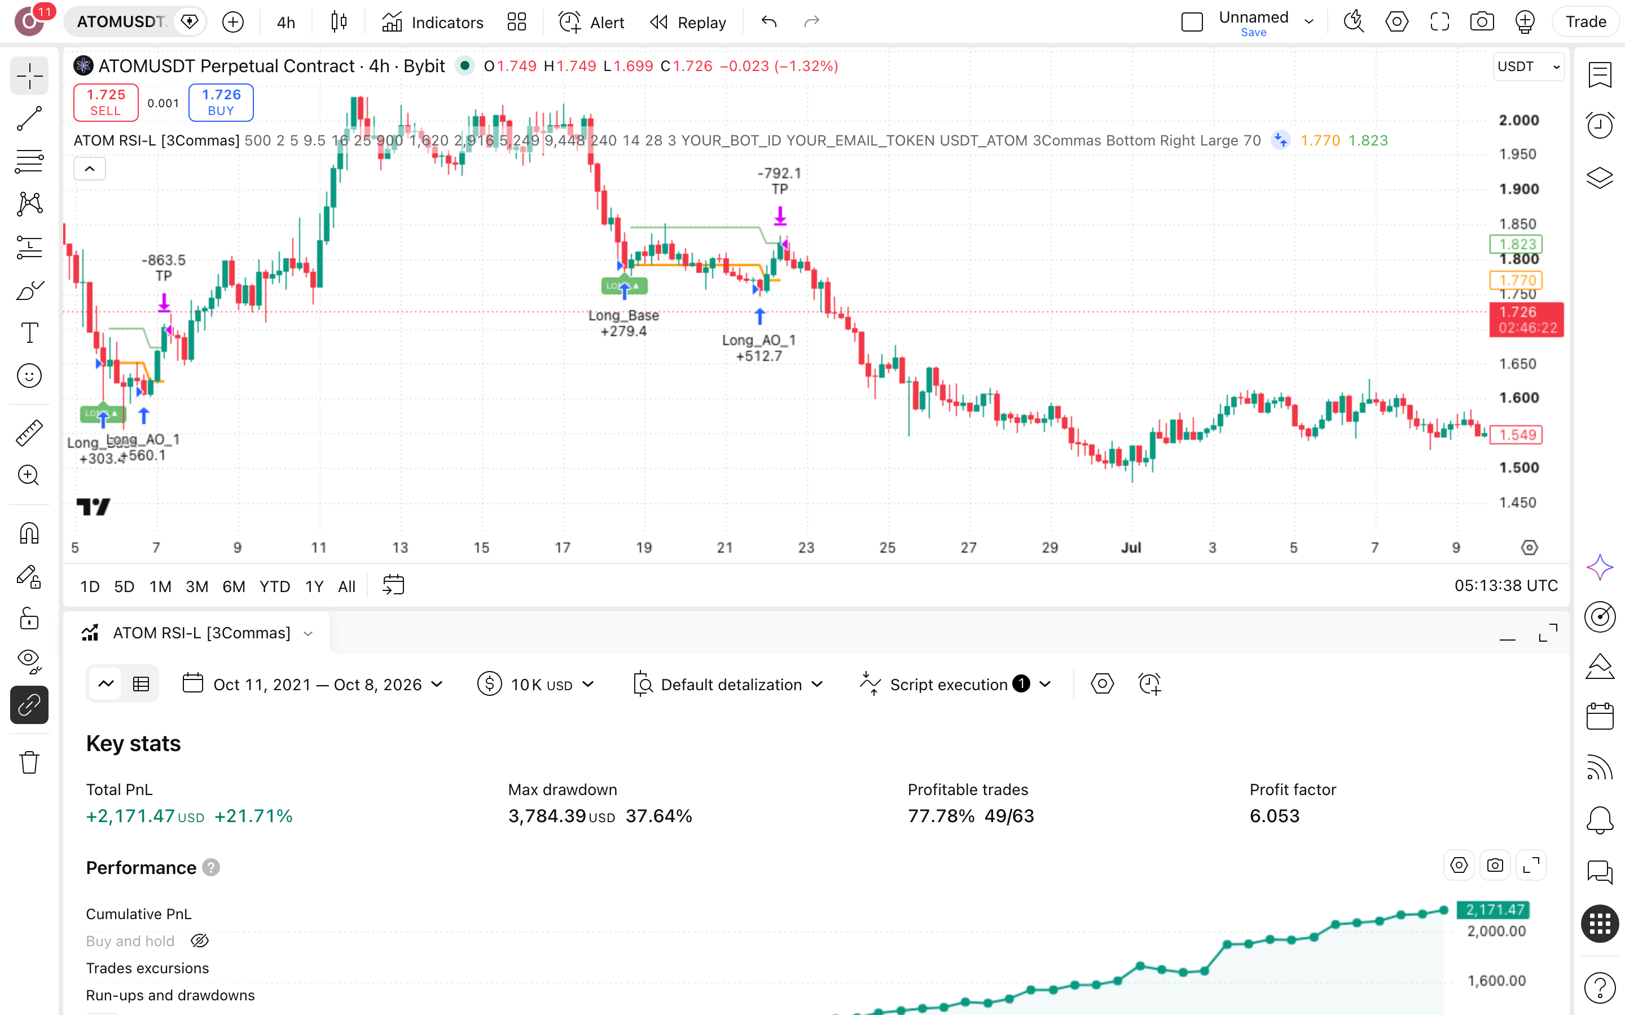Viewport: 1625px width, 1015px height.
Task: Toggle Buy and hold visibility eye
Action: pos(199,941)
